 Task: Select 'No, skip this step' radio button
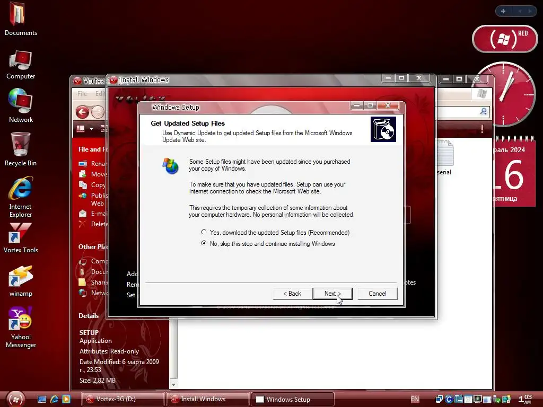click(x=204, y=243)
